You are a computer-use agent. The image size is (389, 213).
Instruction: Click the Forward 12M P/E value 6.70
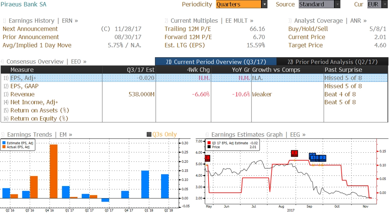coord(259,37)
